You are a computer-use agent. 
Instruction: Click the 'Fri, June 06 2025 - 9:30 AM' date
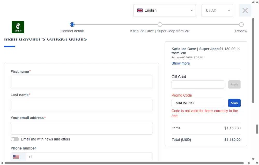coord(187,58)
